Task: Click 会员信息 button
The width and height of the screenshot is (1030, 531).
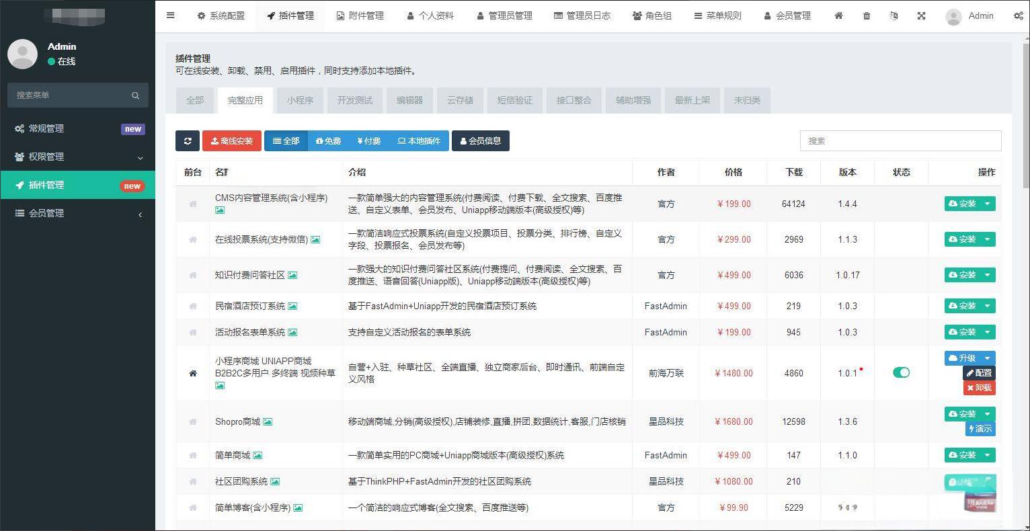Action: pos(481,140)
